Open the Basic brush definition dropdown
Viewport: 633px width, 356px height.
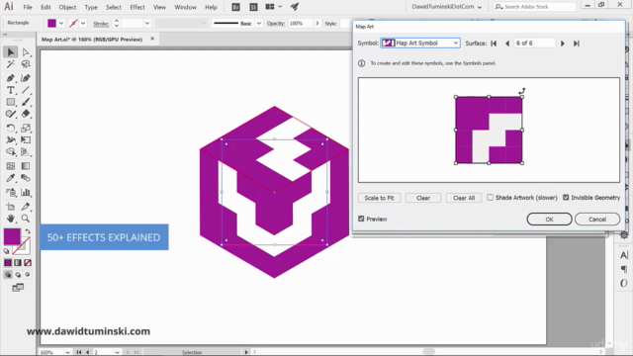point(259,23)
